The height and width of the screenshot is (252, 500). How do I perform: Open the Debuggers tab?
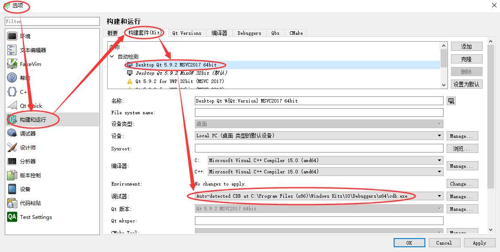point(250,33)
